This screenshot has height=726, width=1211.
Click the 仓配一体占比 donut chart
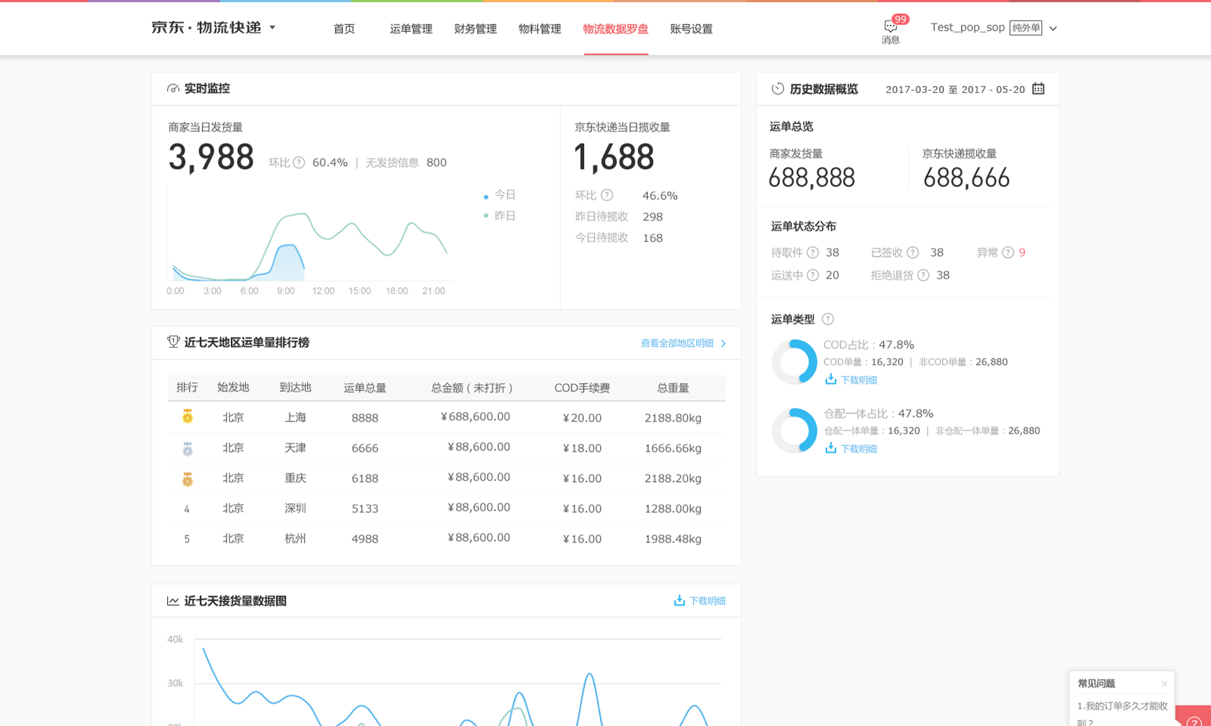794,431
